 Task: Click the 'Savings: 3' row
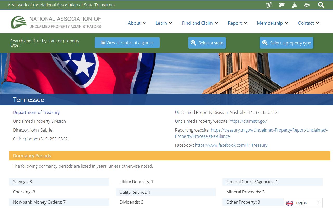[59, 182]
